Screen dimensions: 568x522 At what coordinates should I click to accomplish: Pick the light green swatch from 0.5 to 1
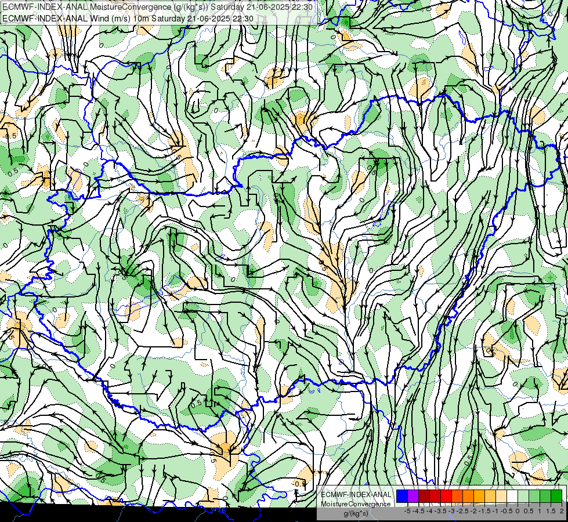pos(534,496)
